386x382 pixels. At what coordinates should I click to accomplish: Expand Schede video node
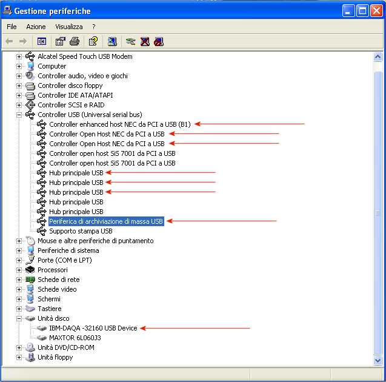19,289
